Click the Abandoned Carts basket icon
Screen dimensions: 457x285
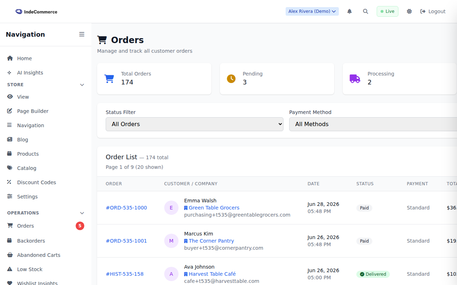pos(10,255)
